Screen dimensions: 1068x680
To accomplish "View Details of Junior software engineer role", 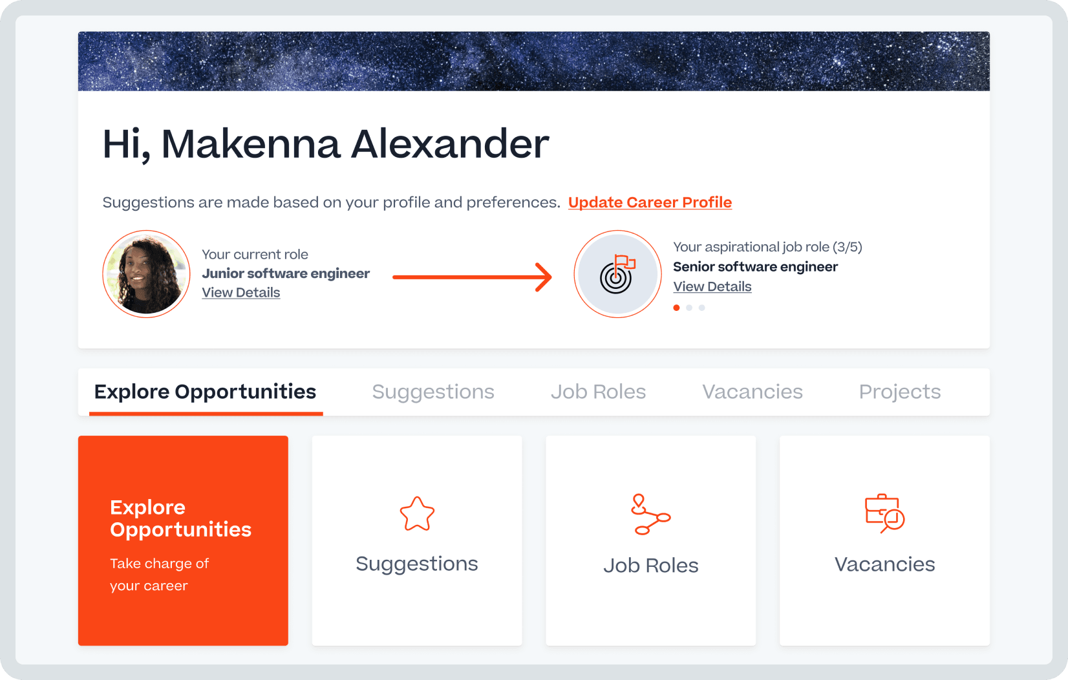I will pos(240,292).
